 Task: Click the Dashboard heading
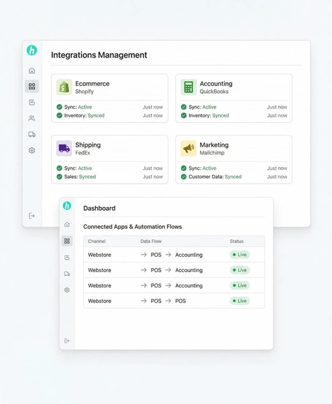[x=99, y=208]
